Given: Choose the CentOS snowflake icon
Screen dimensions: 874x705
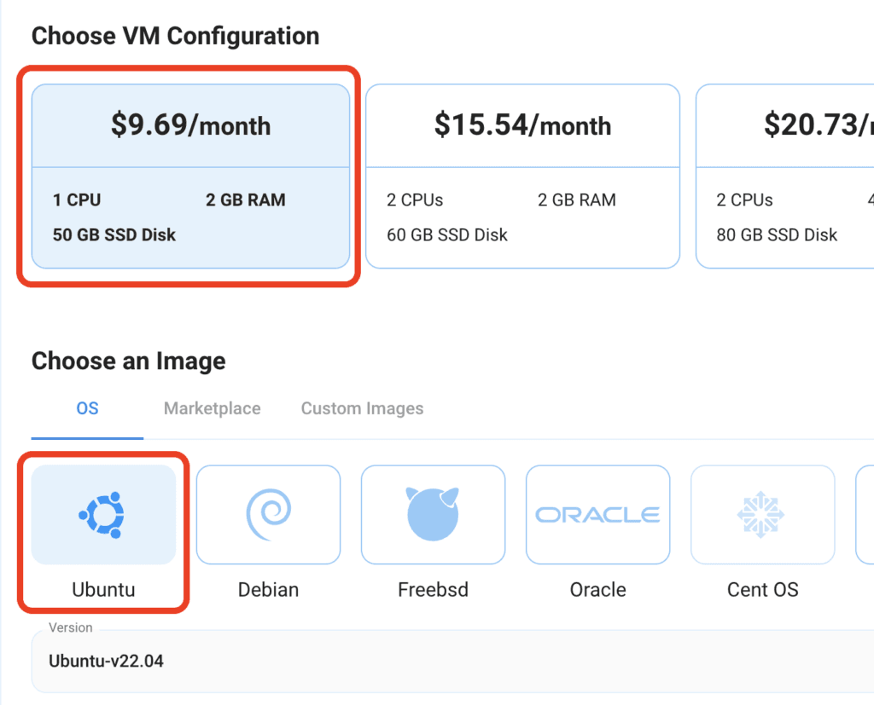Looking at the screenshot, I should pyautogui.click(x=762, y=515).
